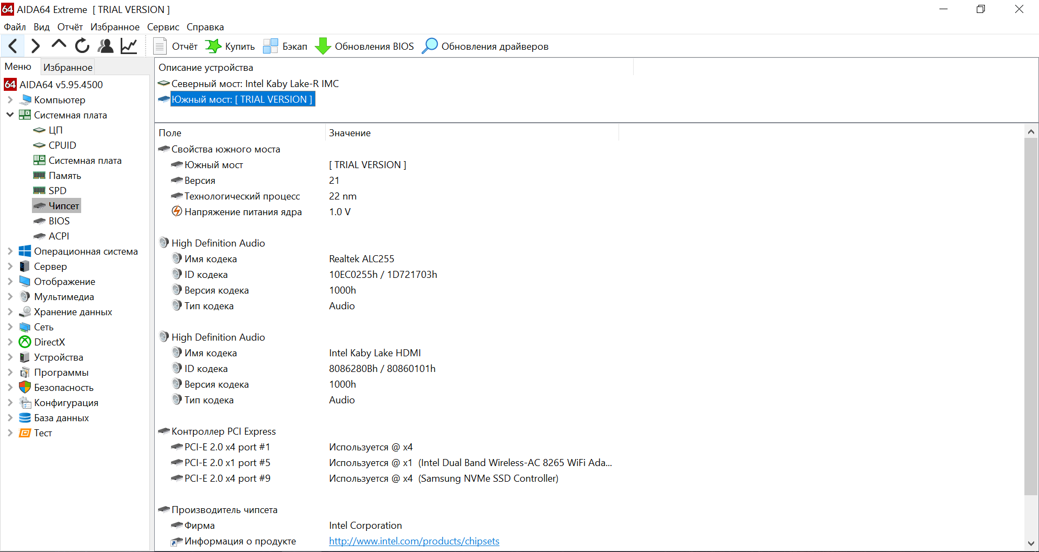Click Обновления BIOS toolbar button

pos(364,46)
